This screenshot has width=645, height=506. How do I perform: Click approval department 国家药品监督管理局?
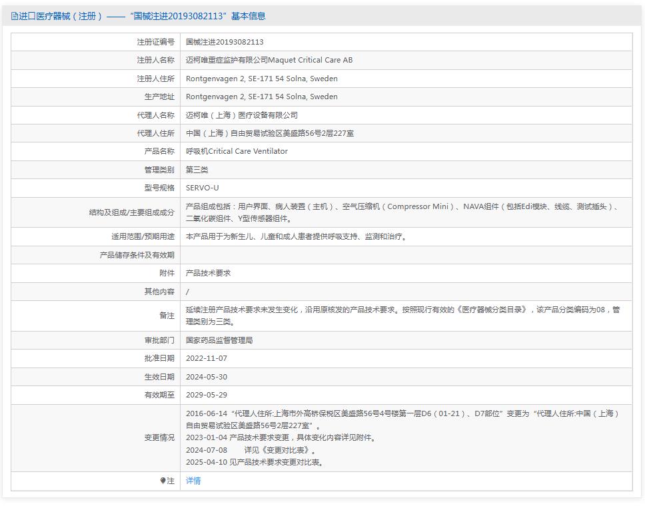(219, 340)
